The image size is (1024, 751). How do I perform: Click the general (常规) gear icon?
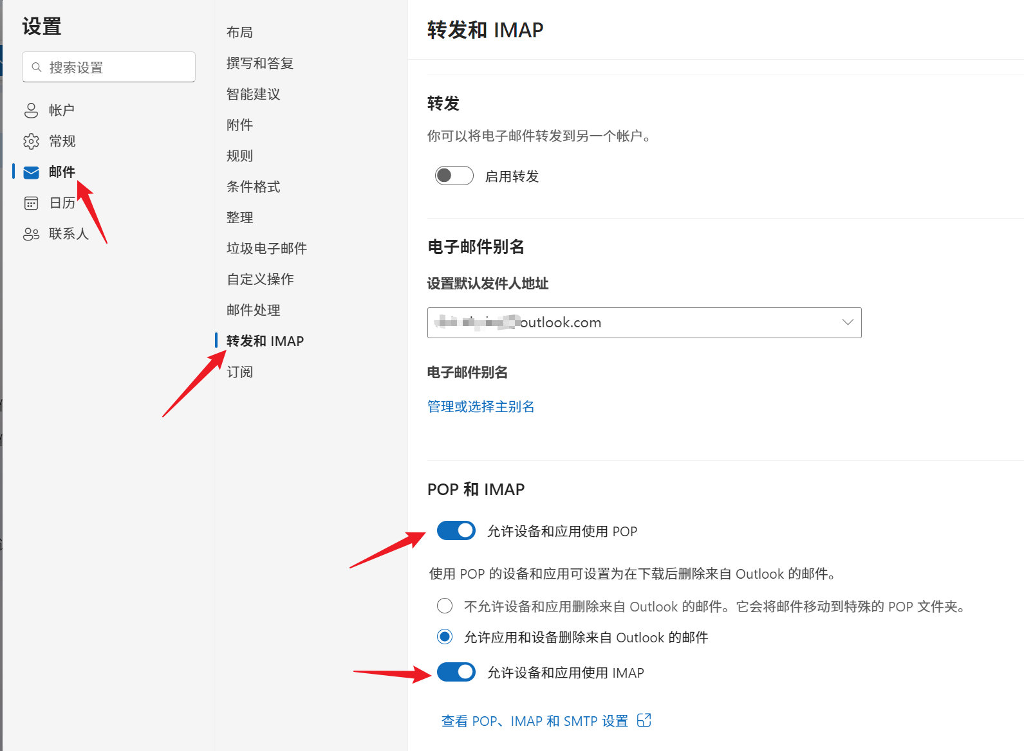[x=31, y=141]
